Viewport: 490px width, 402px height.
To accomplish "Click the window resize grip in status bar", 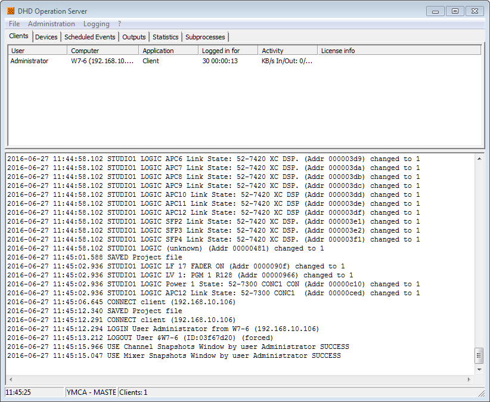I will [481, 393].
